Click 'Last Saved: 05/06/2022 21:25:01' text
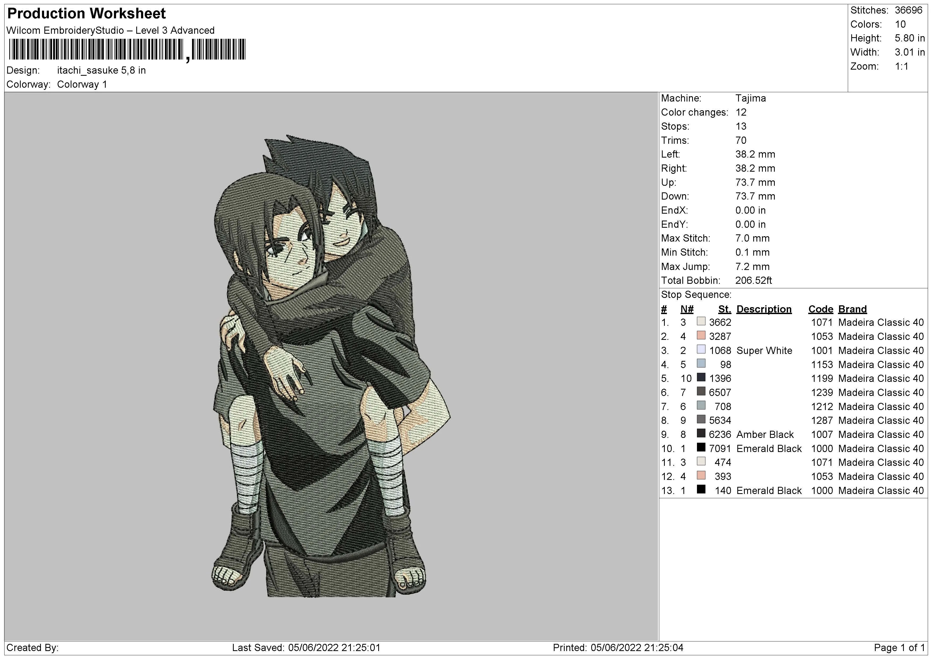Viewport: 932px width, 659px height. click(x=306, y=648)
